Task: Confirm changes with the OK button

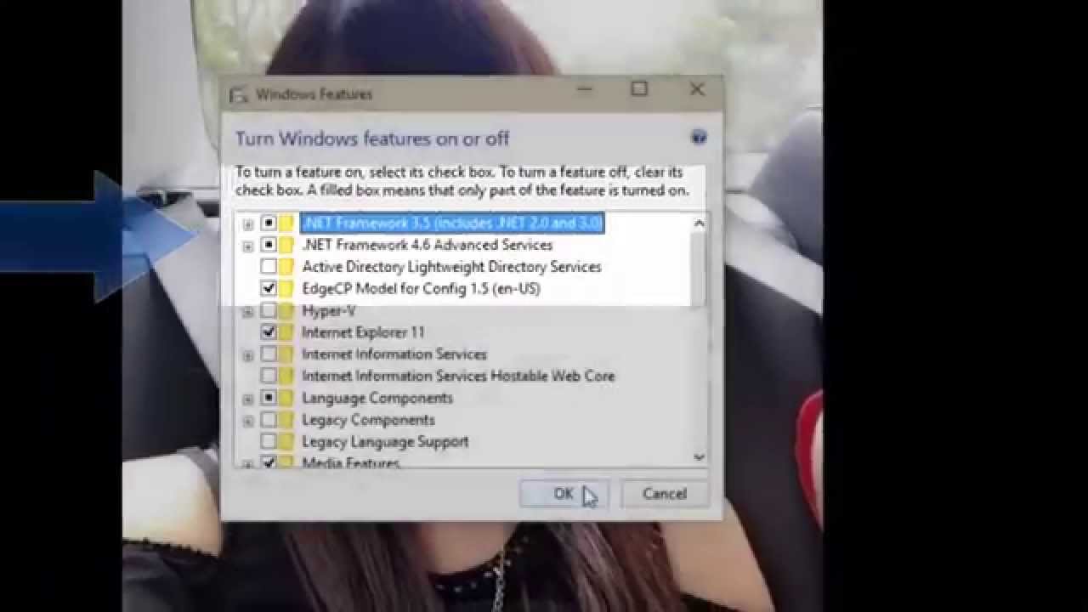Action: (x=564, y=494)
